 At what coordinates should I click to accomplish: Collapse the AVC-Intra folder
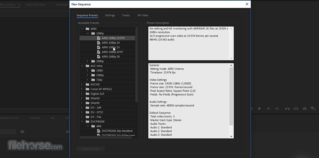[x=82, y=66]
